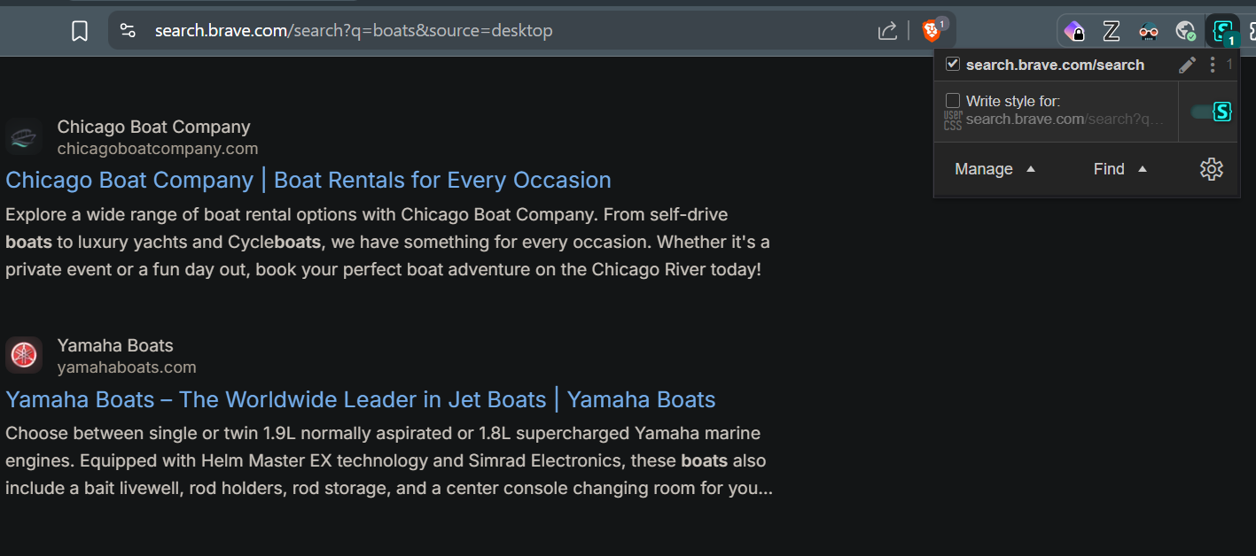Click the Yamaha Boats red favicon
The width and height of the screenshot is (1256, 556).
24,355
